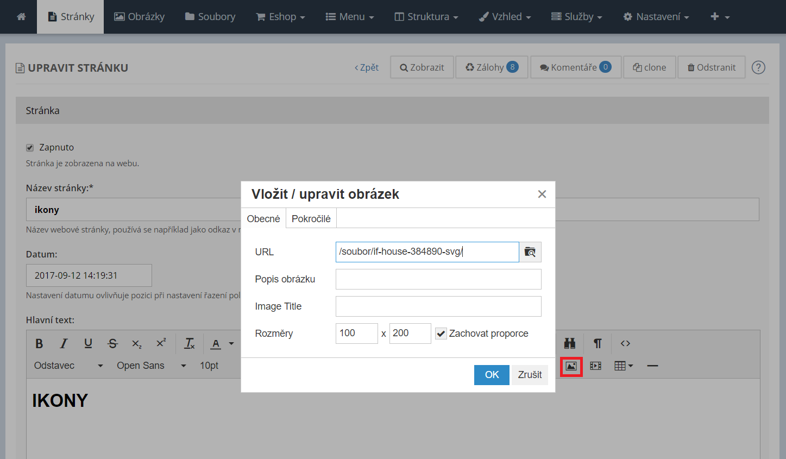Click the insert image toolbar icon

coord(571,366)
